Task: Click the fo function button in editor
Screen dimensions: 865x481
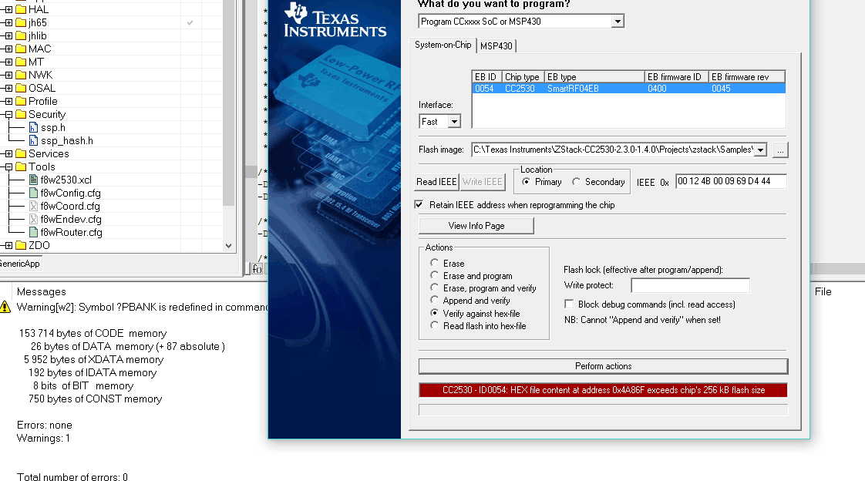Action: point(257,269)
